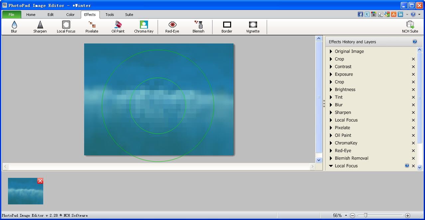Delete the Brightness layer
Viewport: 425px width, 220px height.
click(413, 90)
